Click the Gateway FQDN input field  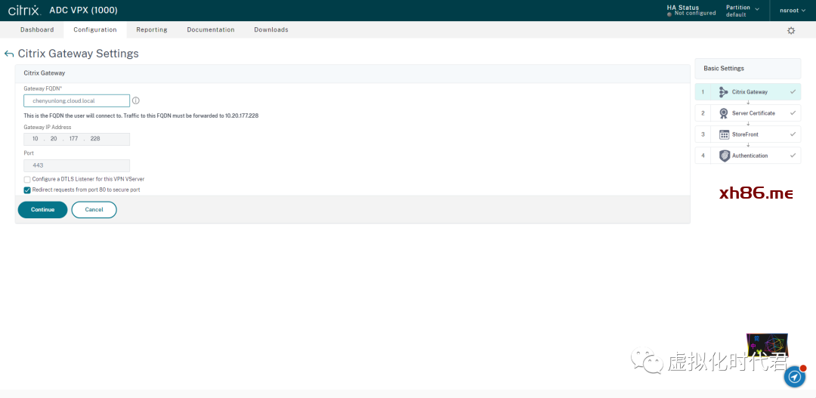click(76, 100)
